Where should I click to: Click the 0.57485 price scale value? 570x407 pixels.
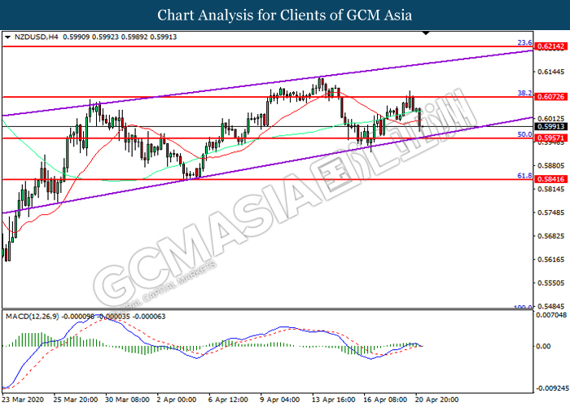551,212
